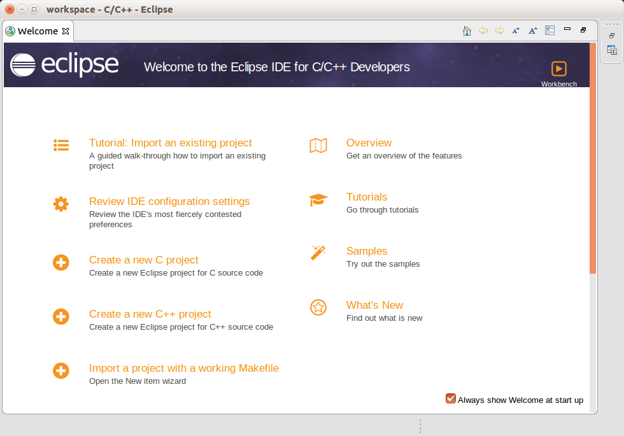Screen dimensions: 624x436
Task: Open Tutorial: Import an existing project
Action: [171, 143]
